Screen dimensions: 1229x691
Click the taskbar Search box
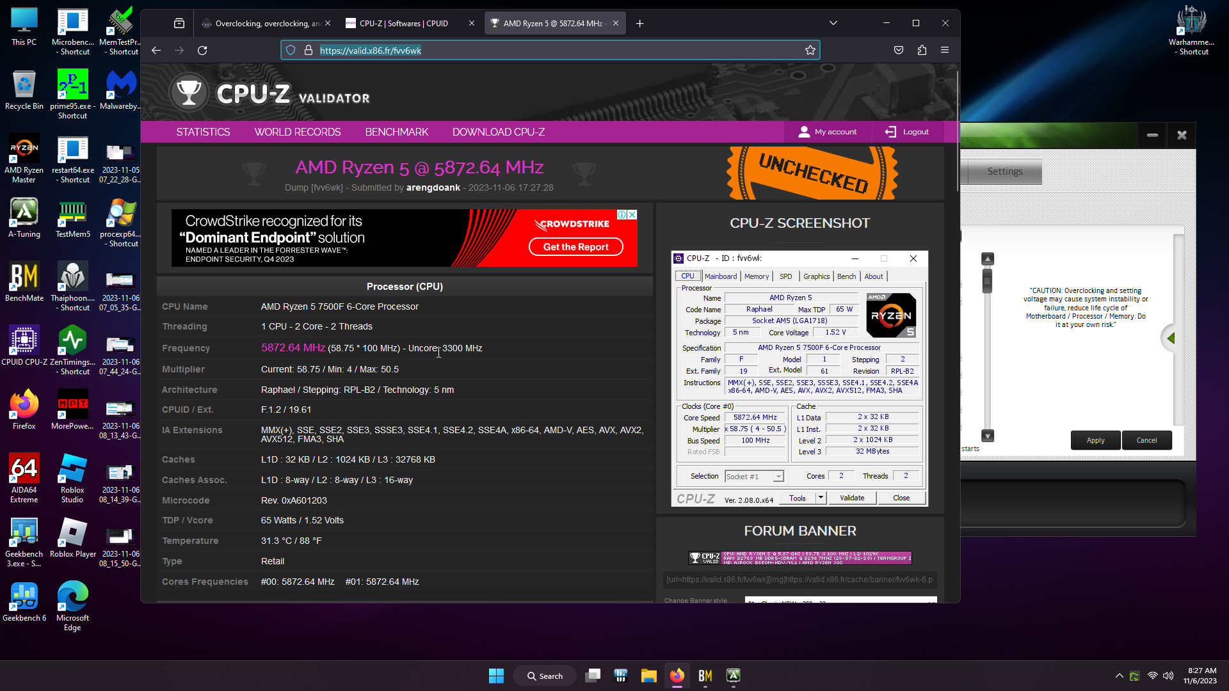(545, 676)
